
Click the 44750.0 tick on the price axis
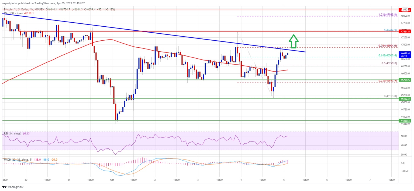click(x=405, y=110)
